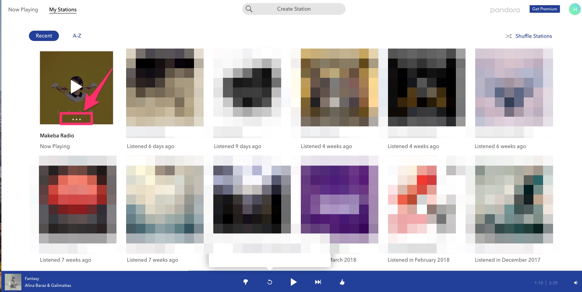This screenshot has width=582, height=292.
Task: Open the profile avatar menu
Action: coord(574,9)
